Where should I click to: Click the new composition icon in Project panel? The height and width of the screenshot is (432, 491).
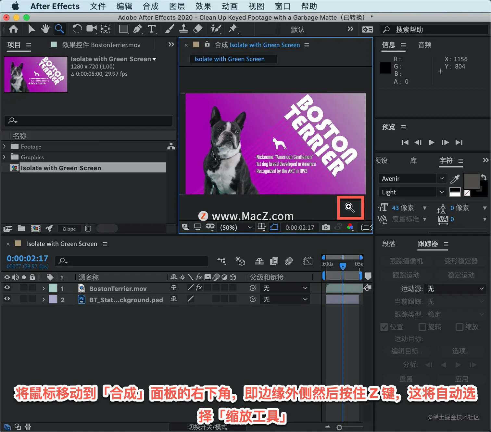pos(35,228)
